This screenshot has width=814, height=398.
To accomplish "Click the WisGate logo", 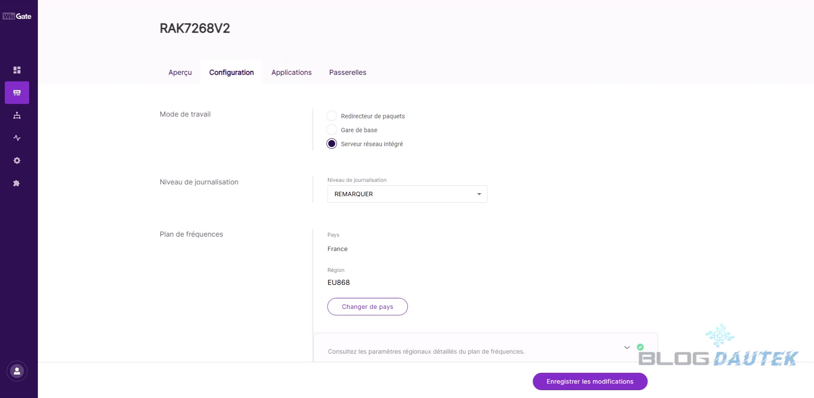I will (x=17, y=16).
